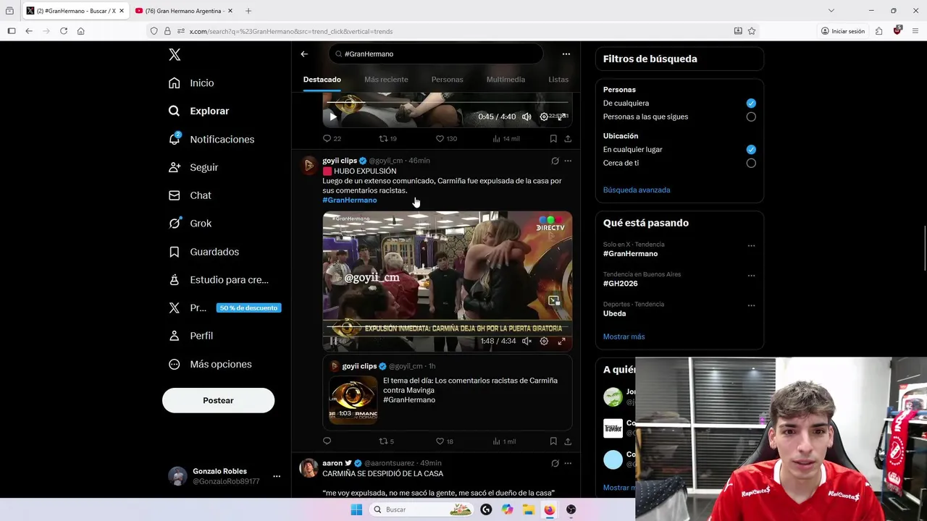Image resolution: width=927 pixels, height=521 pixels.
Task: Open the Seguir section
Action: [193, 167]
